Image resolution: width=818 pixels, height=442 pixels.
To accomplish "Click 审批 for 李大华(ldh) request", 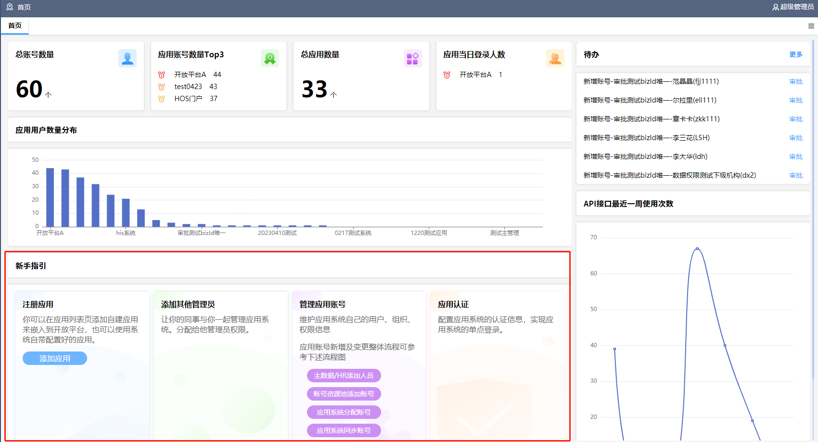I will [x=796, y=156].
